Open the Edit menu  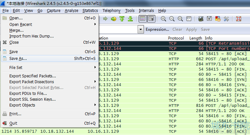16,11
